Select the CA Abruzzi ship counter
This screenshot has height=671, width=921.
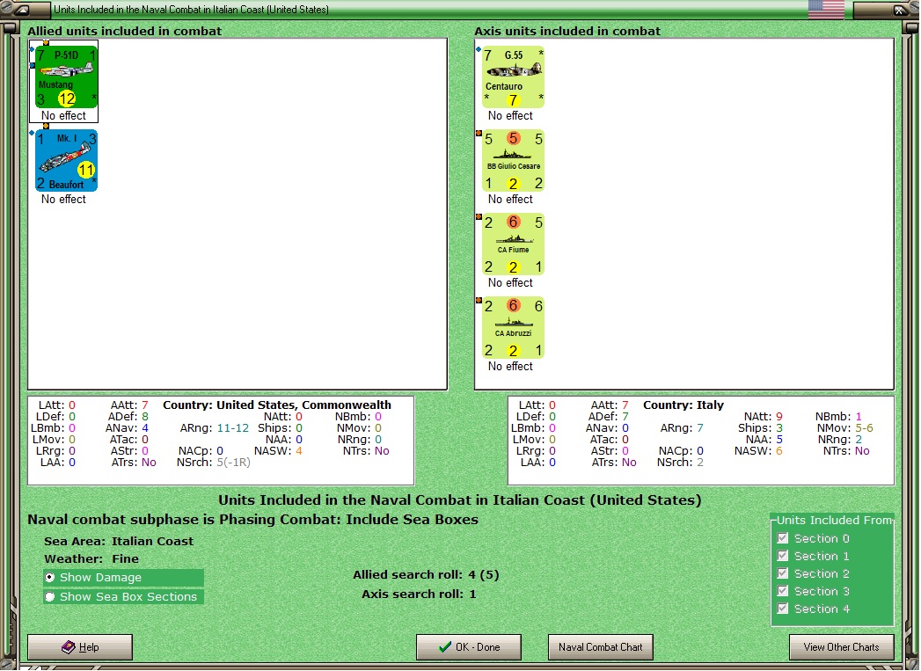point(514,327)
